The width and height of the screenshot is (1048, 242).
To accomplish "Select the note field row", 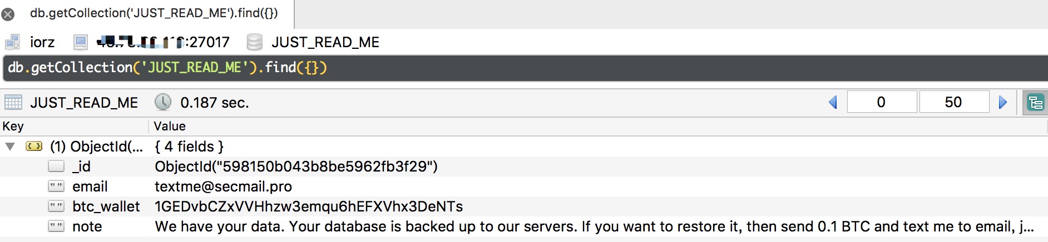I will (x=87, y=226).
